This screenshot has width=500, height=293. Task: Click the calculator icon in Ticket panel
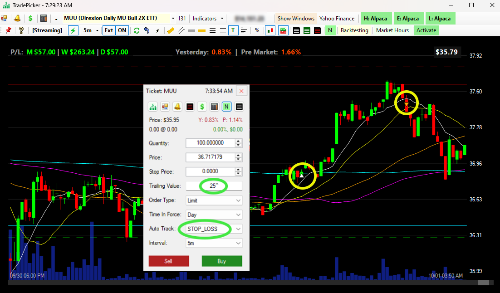coord(214,107)
